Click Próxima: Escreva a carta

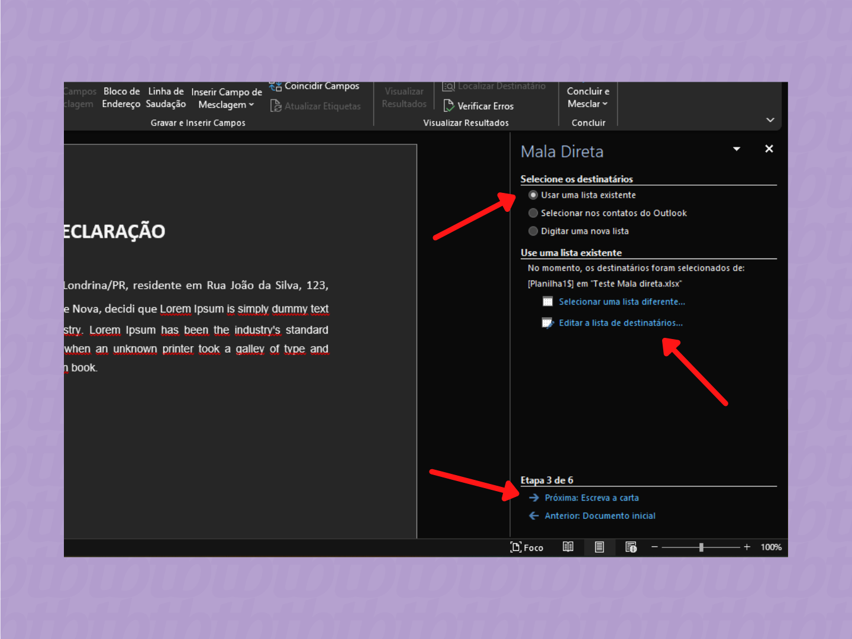tap(591, 498)
